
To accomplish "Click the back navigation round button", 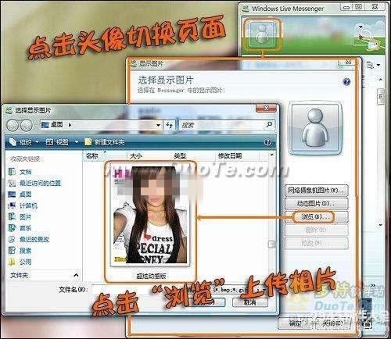I will click(x=13, y=126).
